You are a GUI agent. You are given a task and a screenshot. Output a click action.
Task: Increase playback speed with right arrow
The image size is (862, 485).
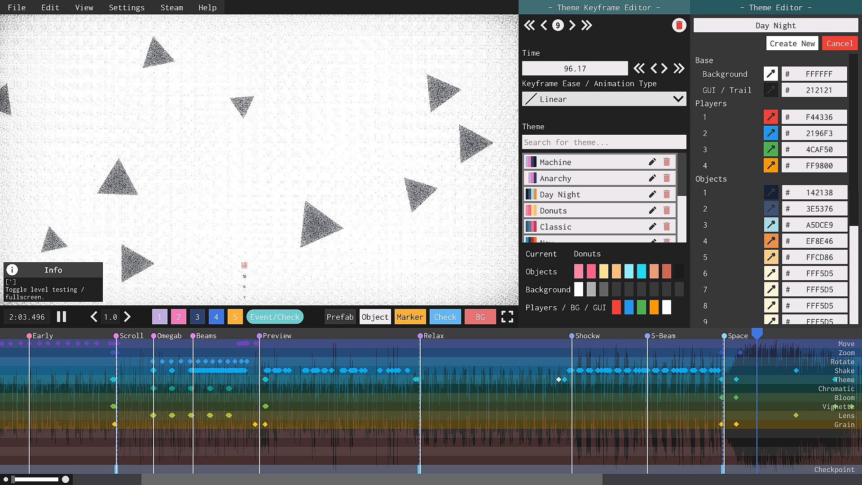coord(128,317)
